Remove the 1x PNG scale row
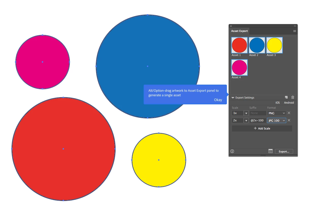Viewport: 318px width, 209px height. coord(289,113)
